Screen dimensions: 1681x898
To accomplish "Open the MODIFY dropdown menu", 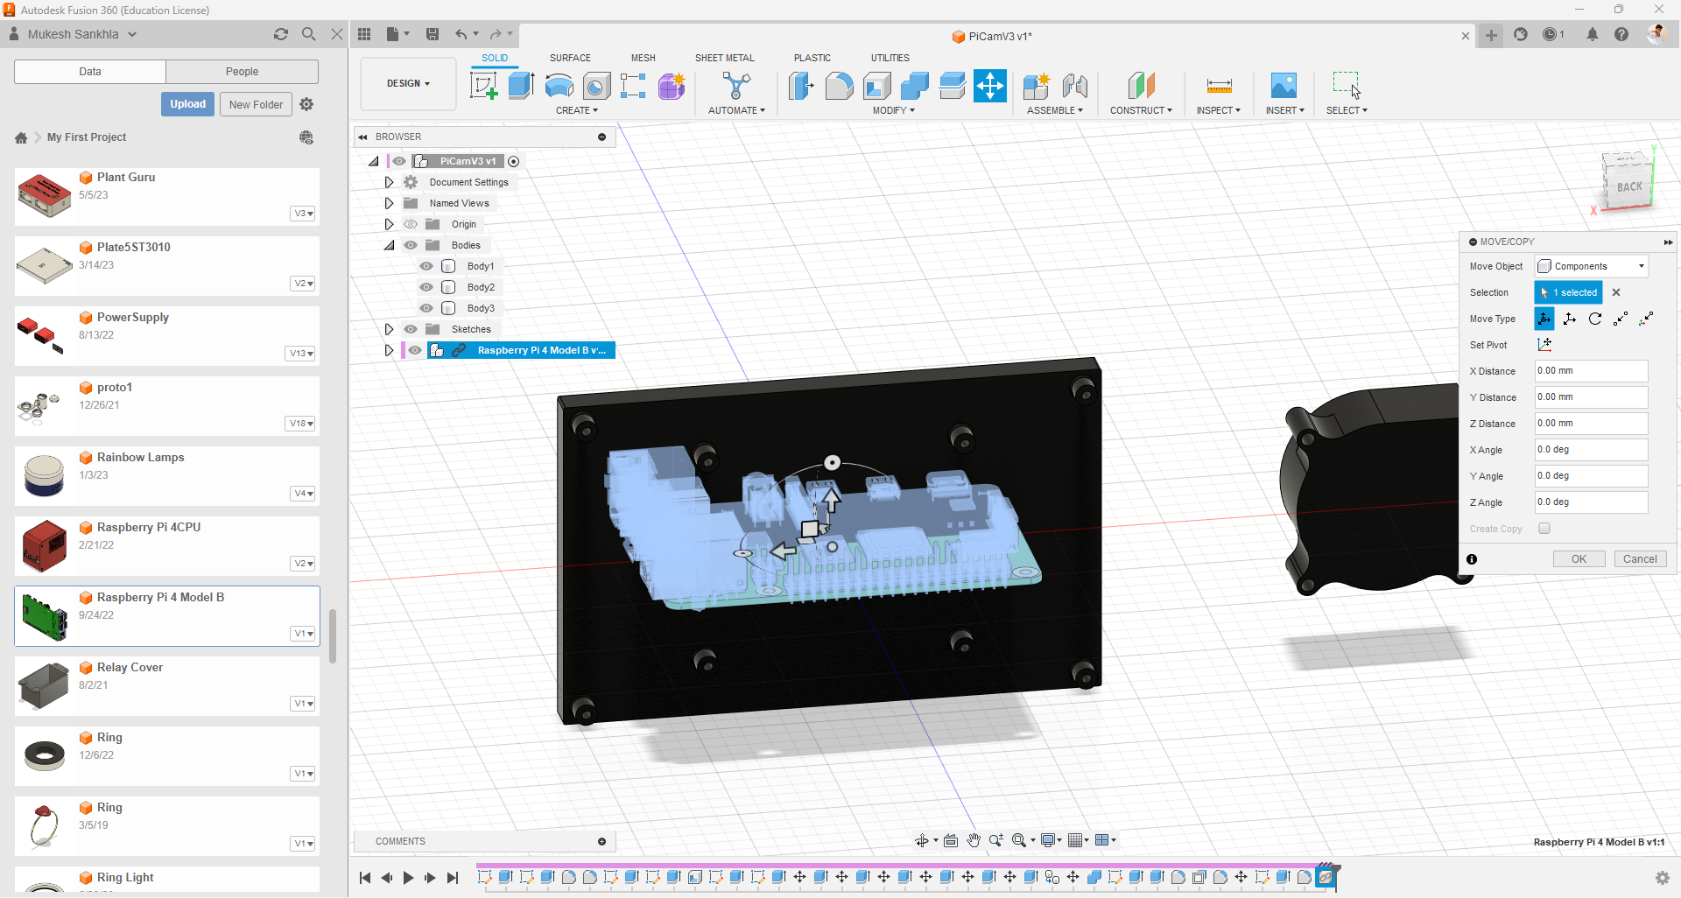I will [893, 110].
